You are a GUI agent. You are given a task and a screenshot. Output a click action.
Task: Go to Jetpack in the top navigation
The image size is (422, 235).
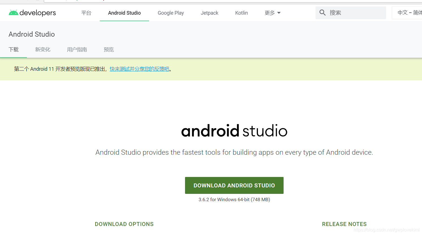(209, 13)
